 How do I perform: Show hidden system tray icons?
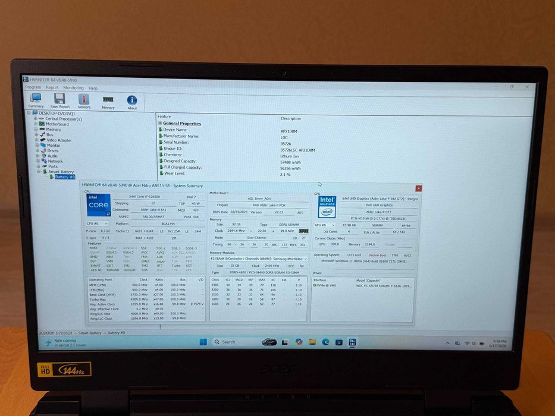(x=447, y=343)
